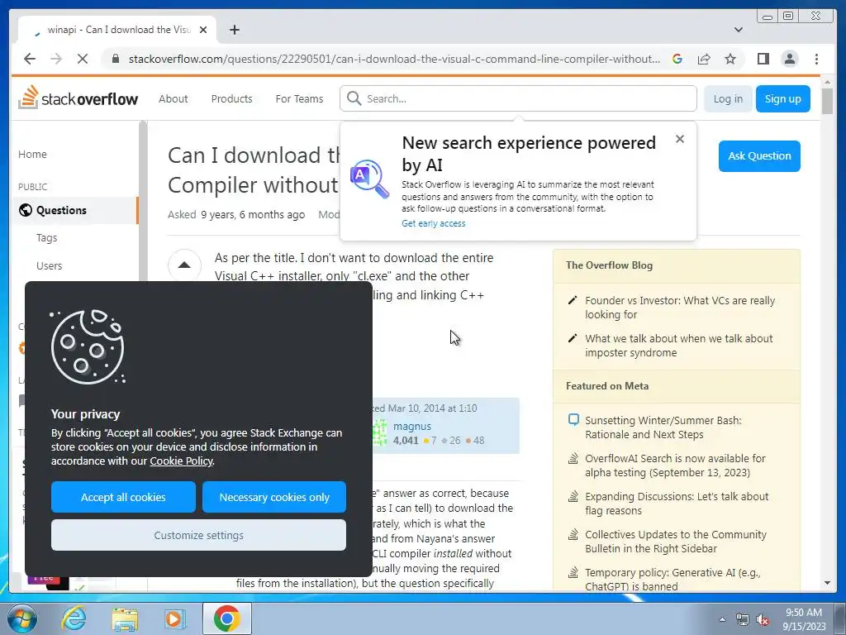Viewport: 846px width, 635px height.
Task: Open Tags in the left sidebar
Action: [46, 237]
